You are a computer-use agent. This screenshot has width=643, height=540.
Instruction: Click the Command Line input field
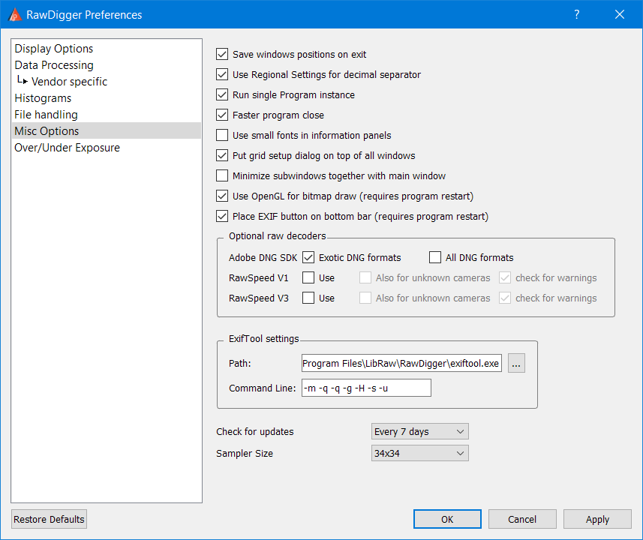tap(366, 388)
